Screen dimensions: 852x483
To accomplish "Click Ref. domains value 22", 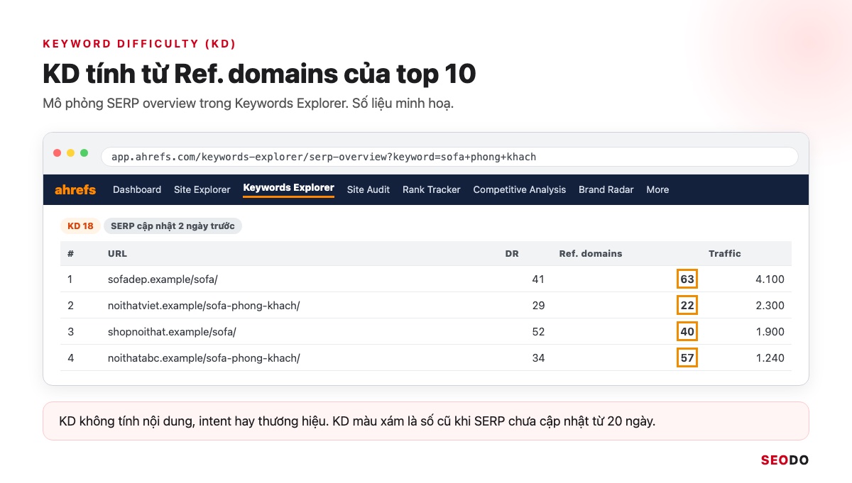I will tap(687, 306).
